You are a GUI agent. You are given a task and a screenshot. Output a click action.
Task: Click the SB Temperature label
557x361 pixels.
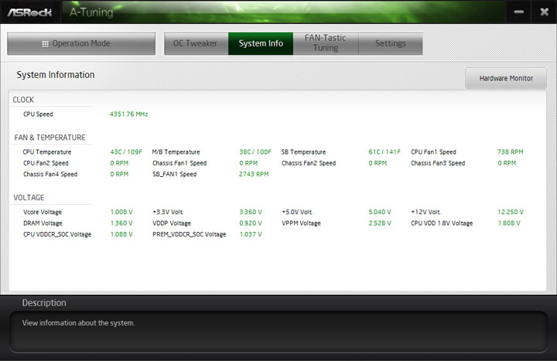coord(303,152)
